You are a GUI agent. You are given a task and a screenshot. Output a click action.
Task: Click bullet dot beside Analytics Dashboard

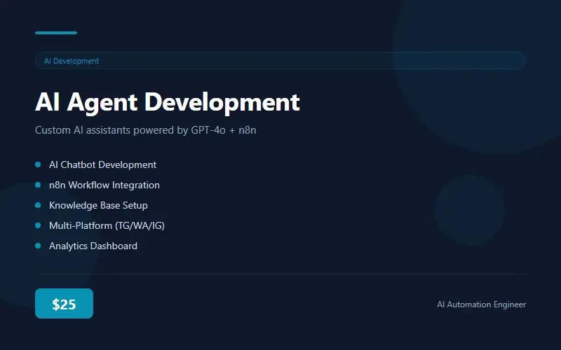(x=38, y=246)
